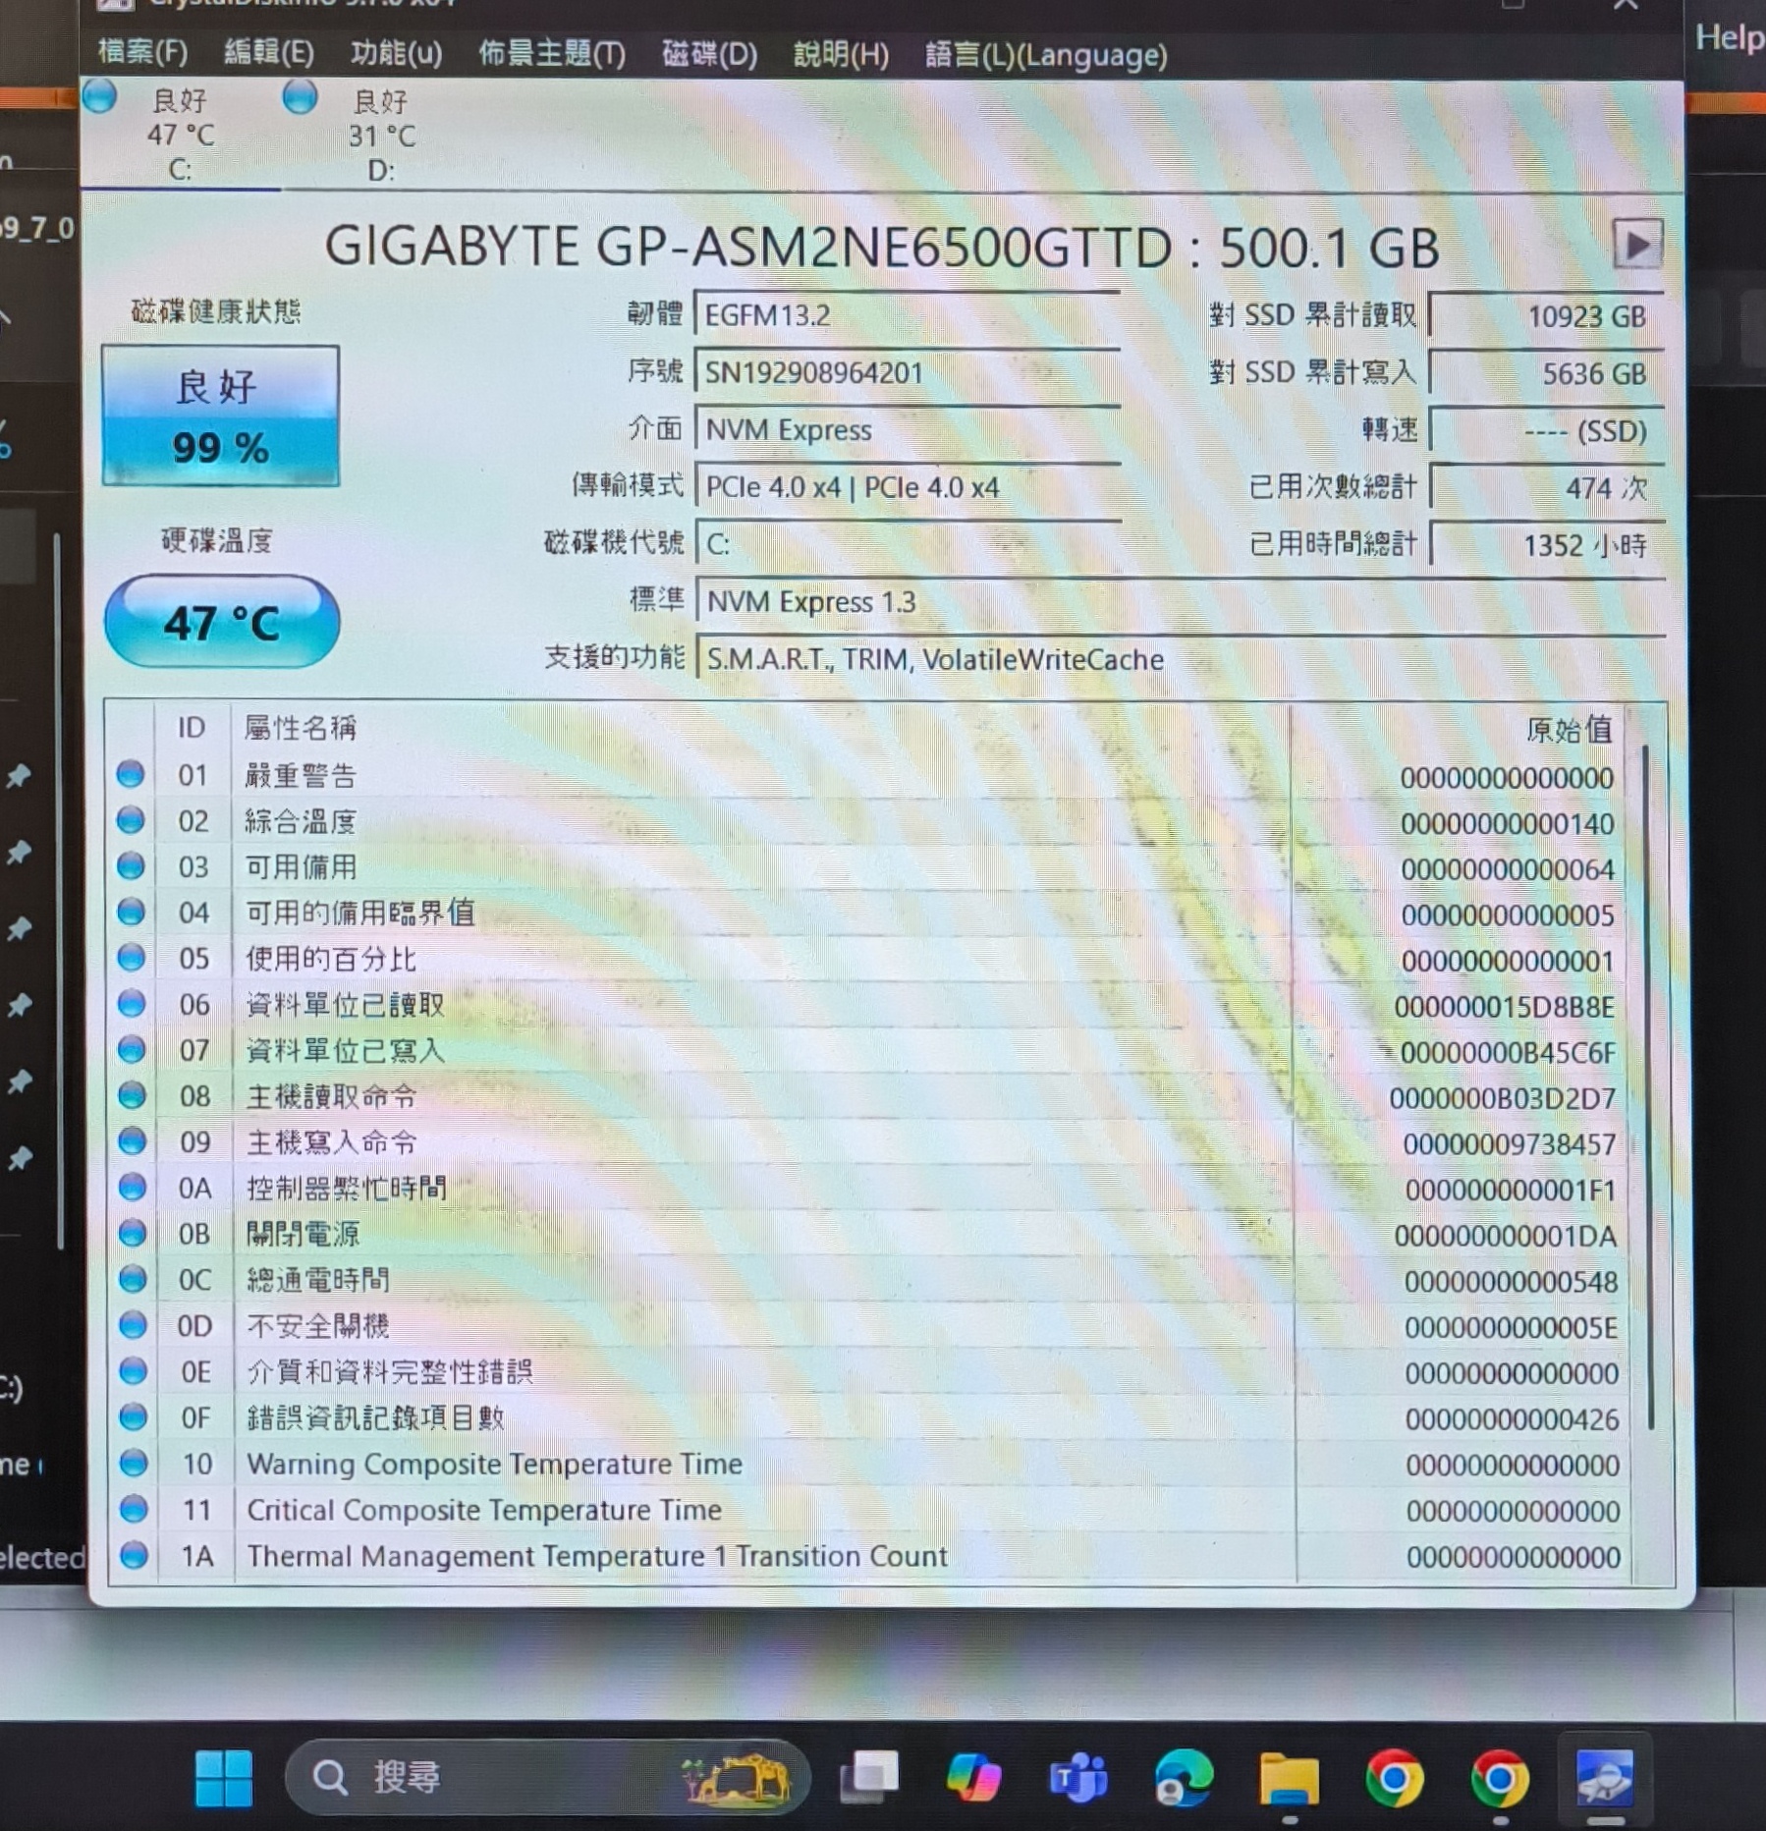Open the 語言(L)(Language) menu

tap(1046, 56)
